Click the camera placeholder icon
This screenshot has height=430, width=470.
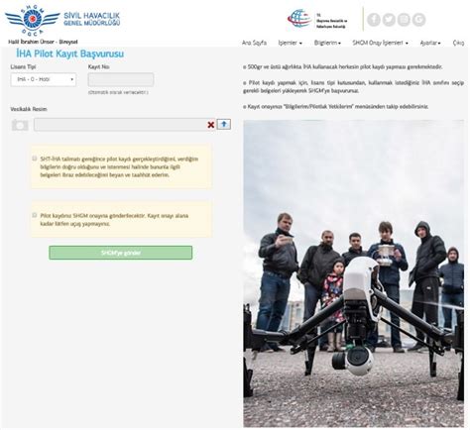pyautogui.click(x=20, y=125)
